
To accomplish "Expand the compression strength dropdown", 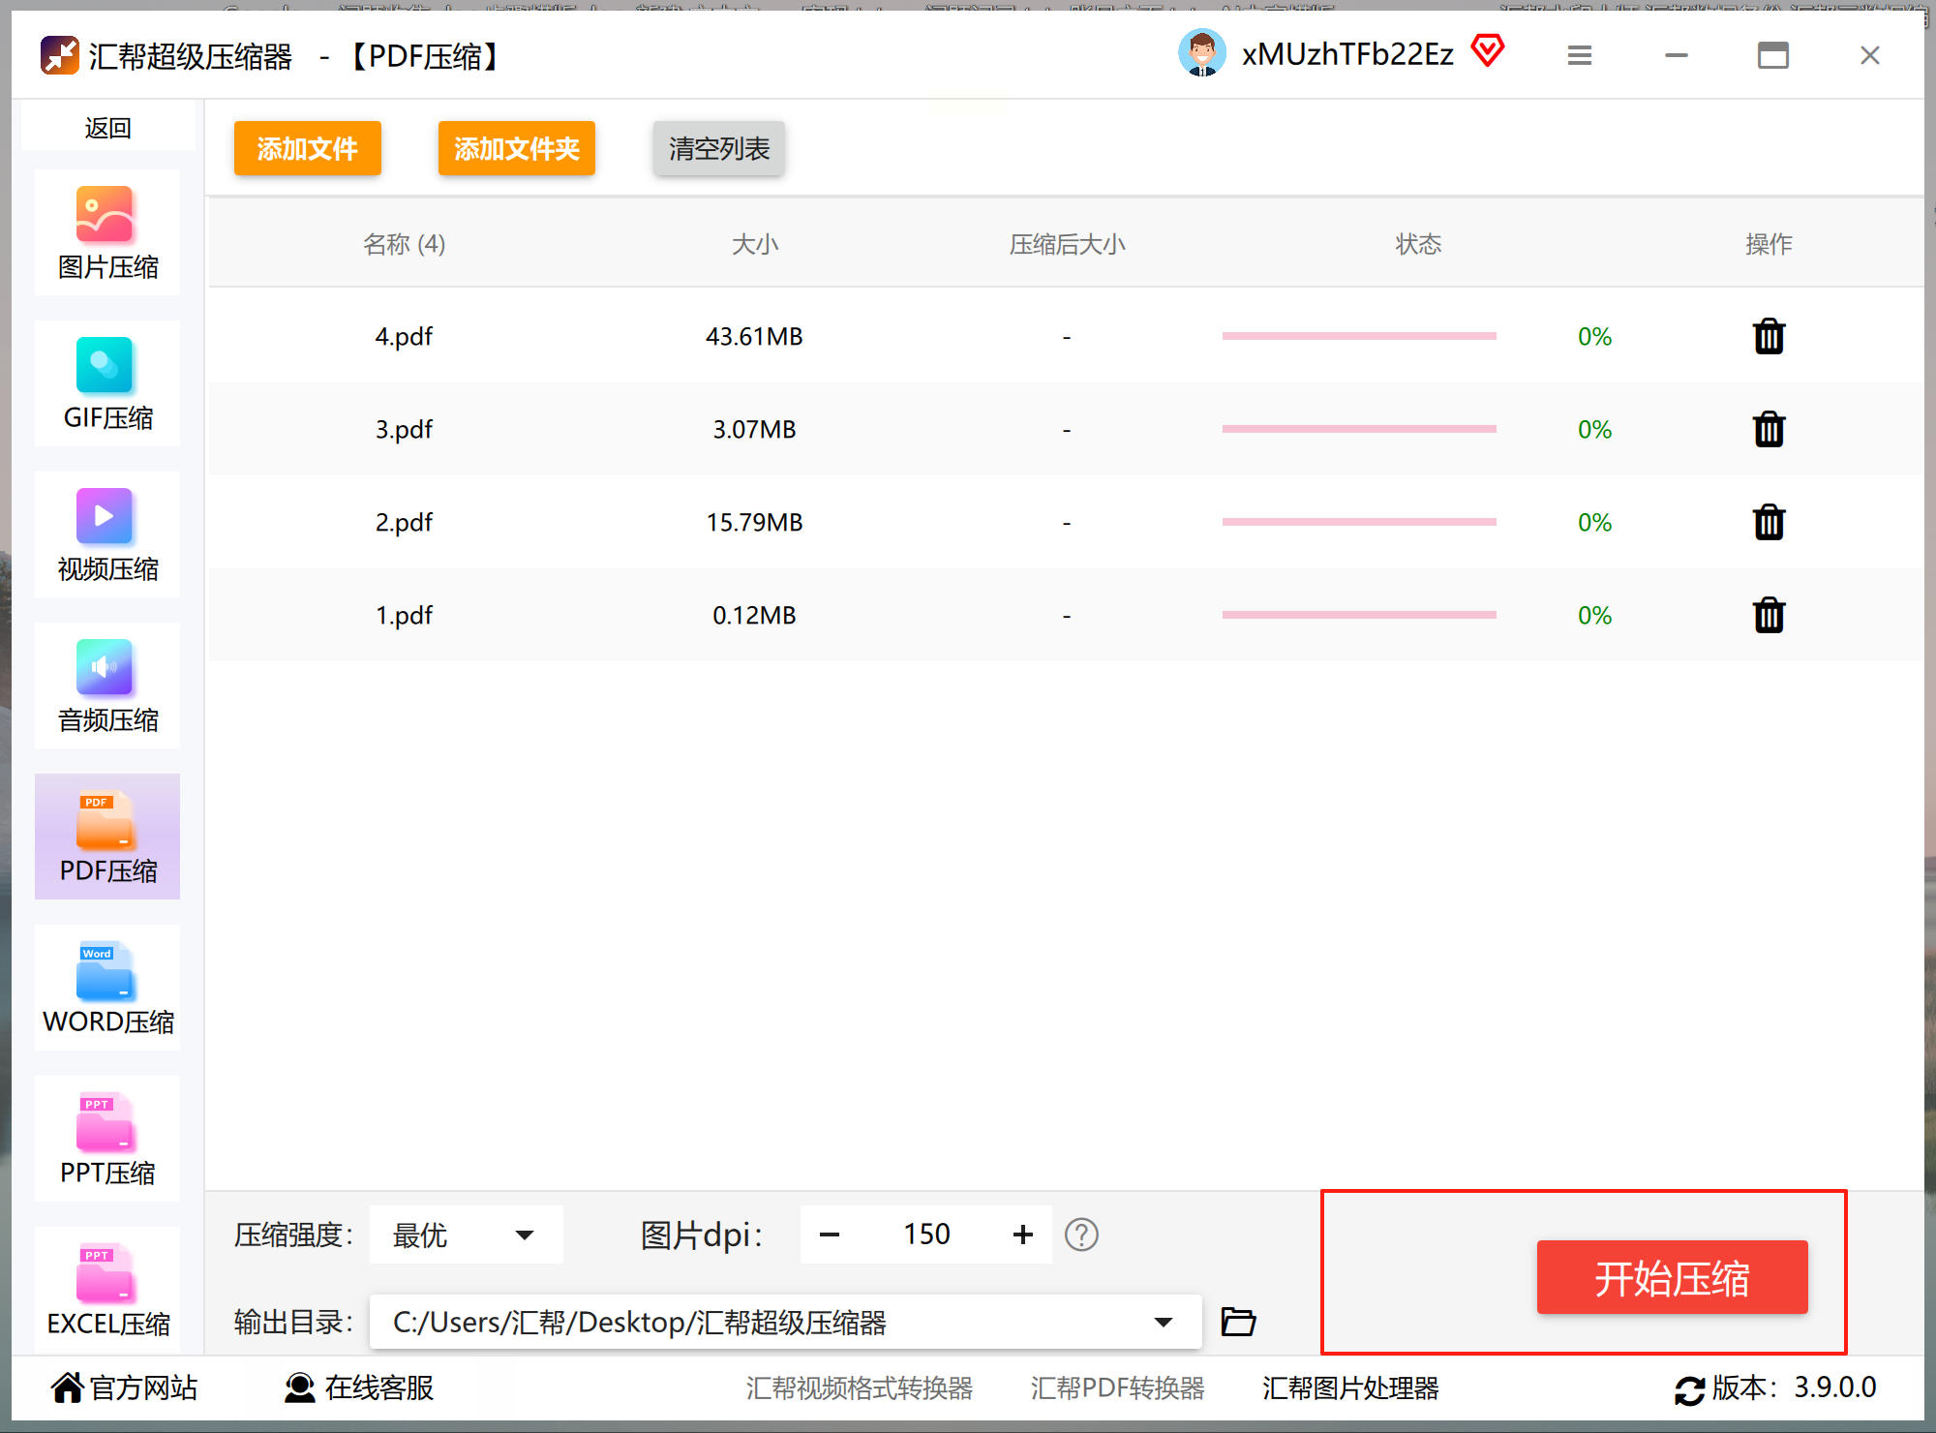I will [x=467, y=1235].
